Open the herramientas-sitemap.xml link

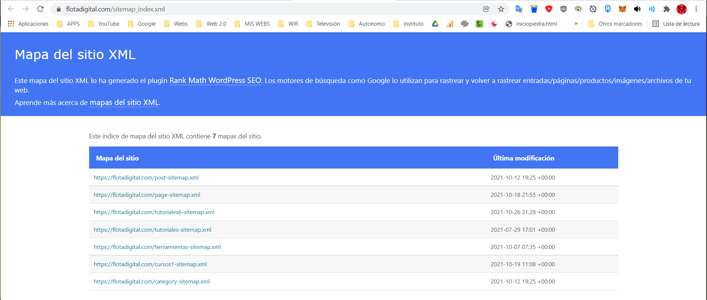(157, 247)
